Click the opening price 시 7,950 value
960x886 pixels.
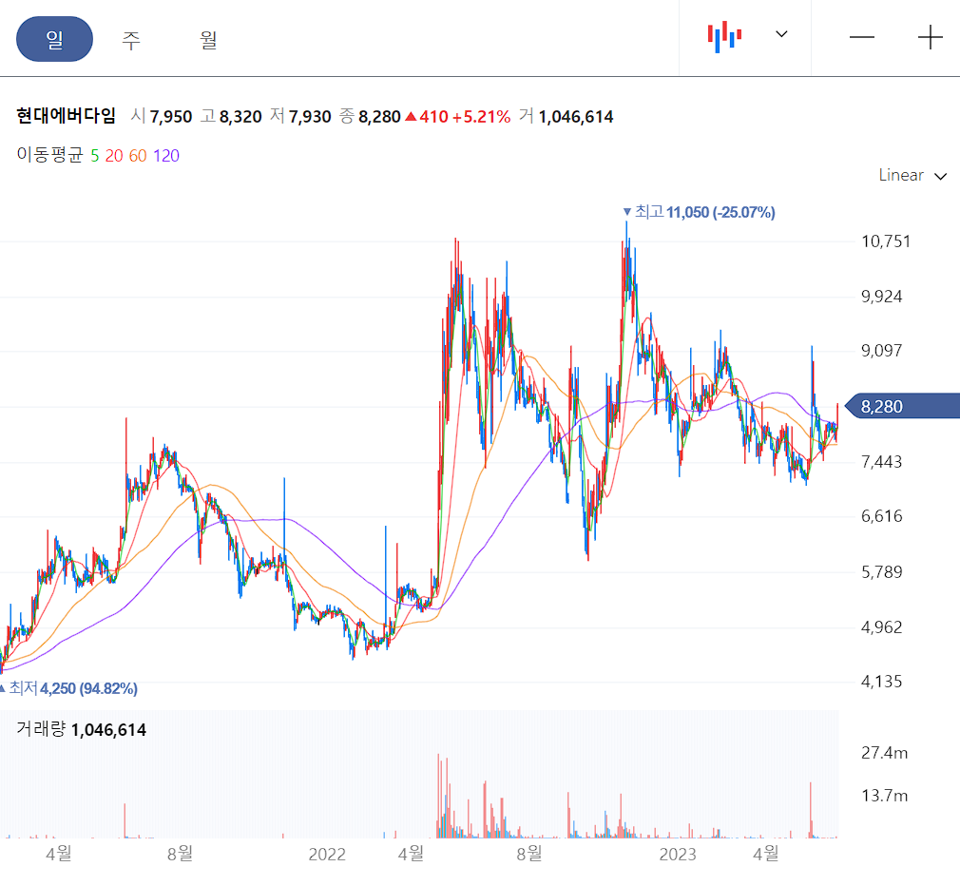[161, 116]
